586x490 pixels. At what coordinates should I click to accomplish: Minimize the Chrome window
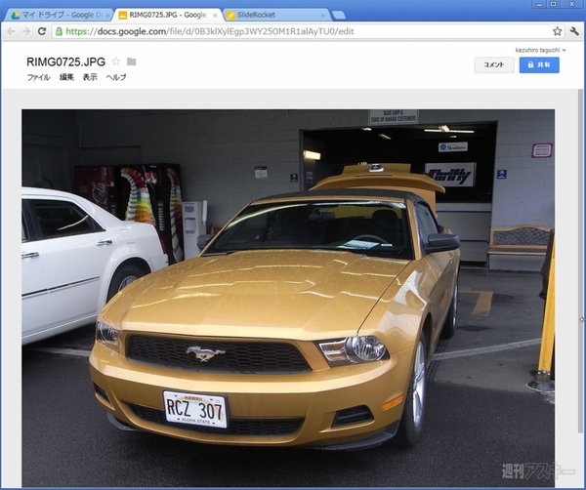pos(539,5)
